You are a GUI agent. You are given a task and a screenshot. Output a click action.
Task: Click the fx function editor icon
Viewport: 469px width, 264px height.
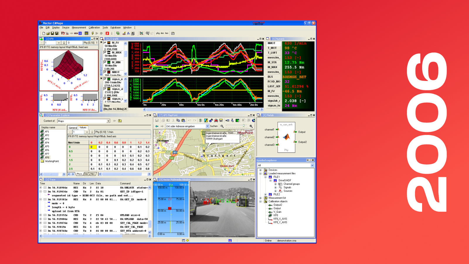[x=128, y=33]
